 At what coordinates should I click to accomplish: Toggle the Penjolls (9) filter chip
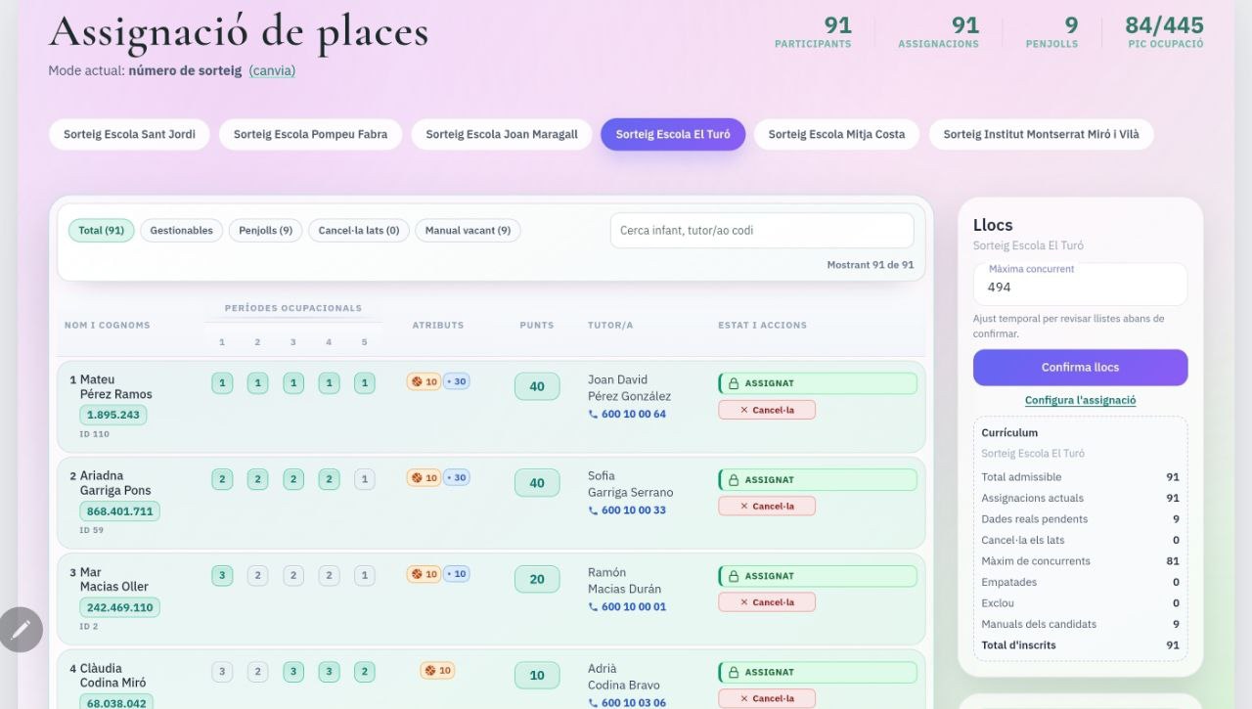coord(265,231)
